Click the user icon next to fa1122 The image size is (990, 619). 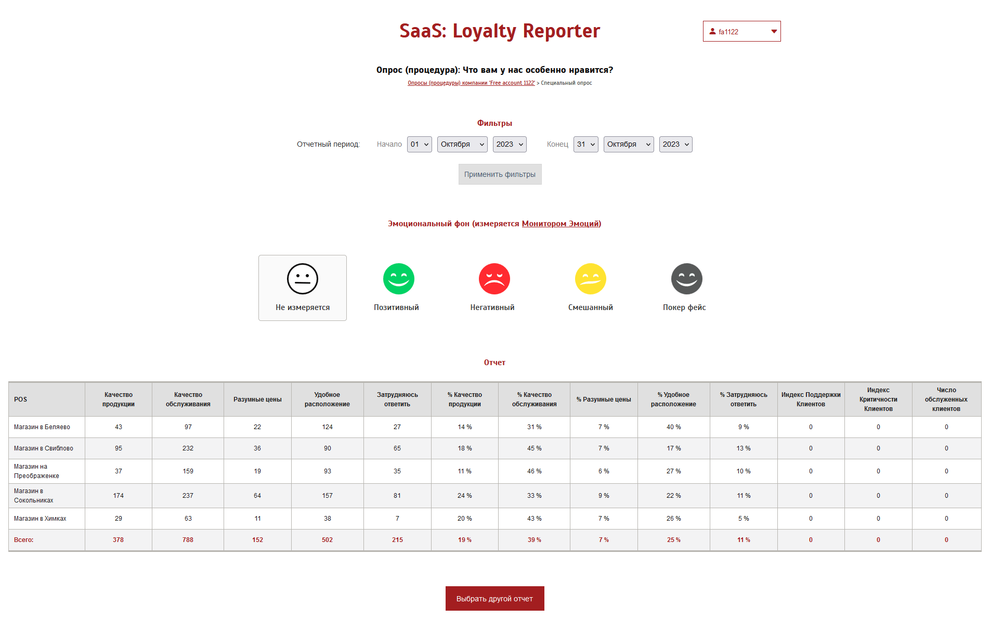tap(712, 31)
